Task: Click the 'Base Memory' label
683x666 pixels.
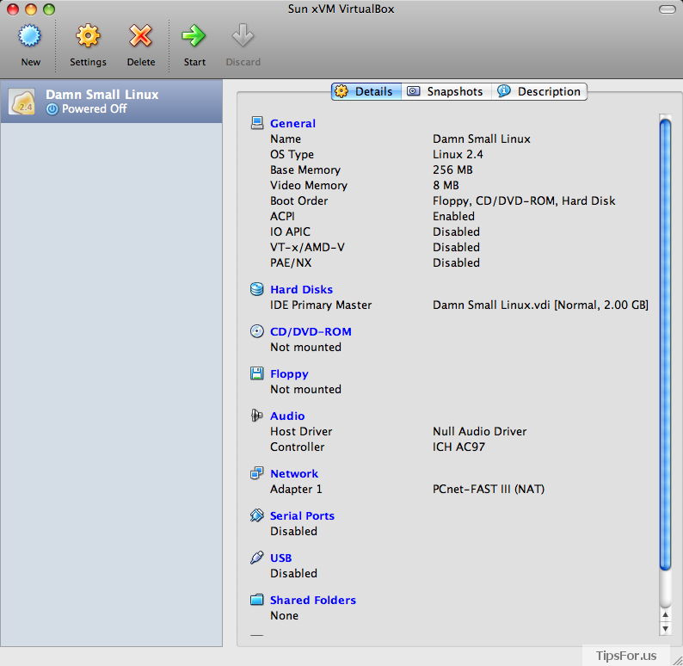Action: coord(305,170)
